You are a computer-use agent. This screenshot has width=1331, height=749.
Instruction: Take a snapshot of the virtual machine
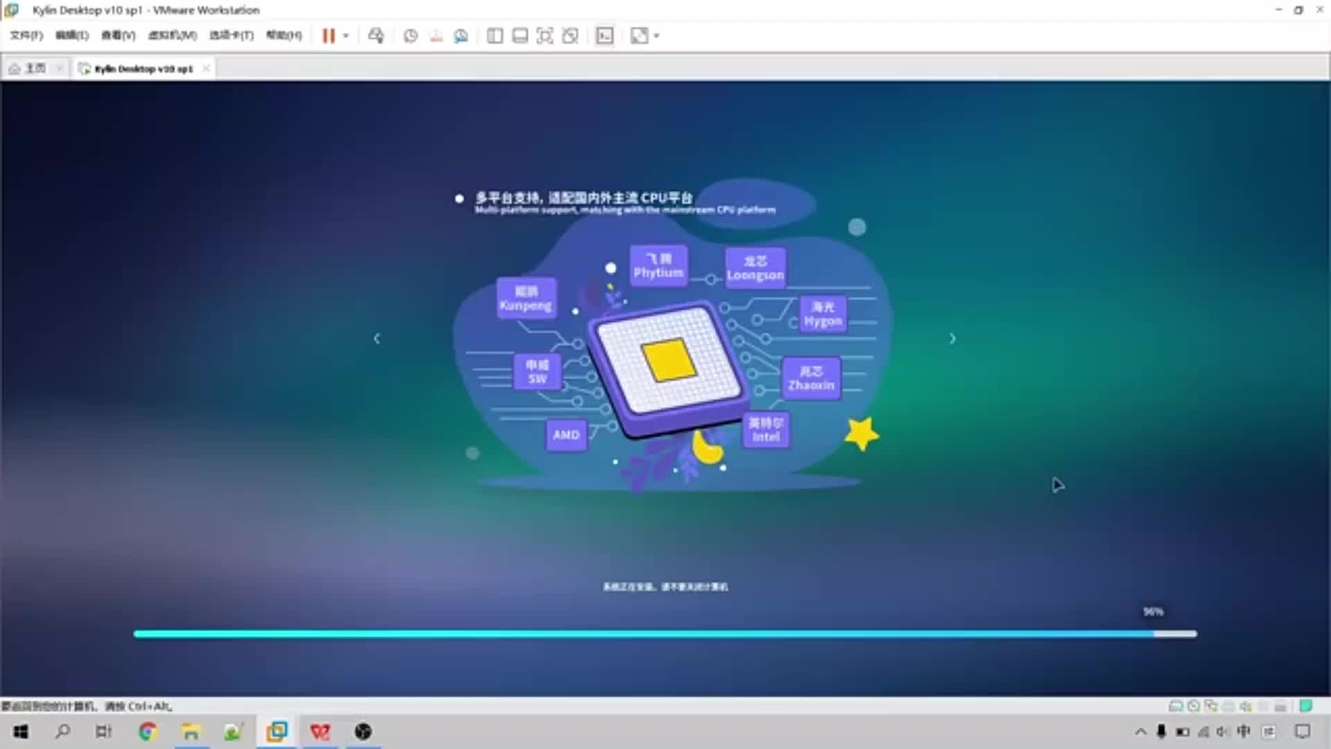click(x=410, y=35)
